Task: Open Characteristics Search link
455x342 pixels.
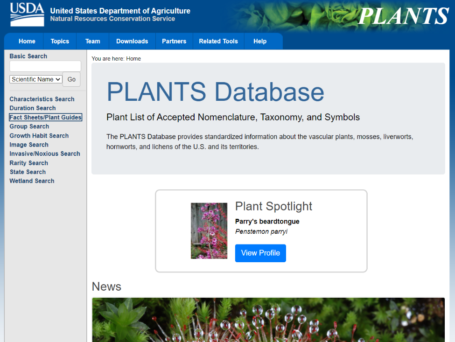Action: pyautogui.click(x=42, y=99)
